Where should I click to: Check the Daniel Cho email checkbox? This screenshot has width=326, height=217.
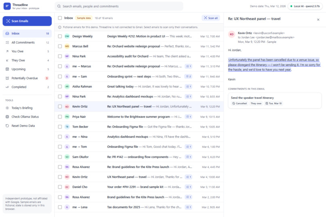point(60,187)
